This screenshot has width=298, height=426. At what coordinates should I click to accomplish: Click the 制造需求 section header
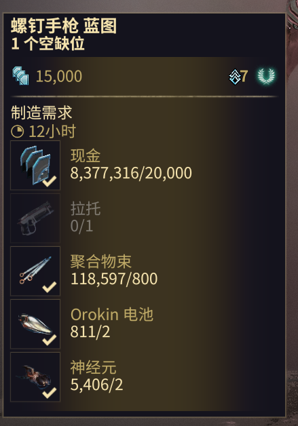(x=41, y=113)
